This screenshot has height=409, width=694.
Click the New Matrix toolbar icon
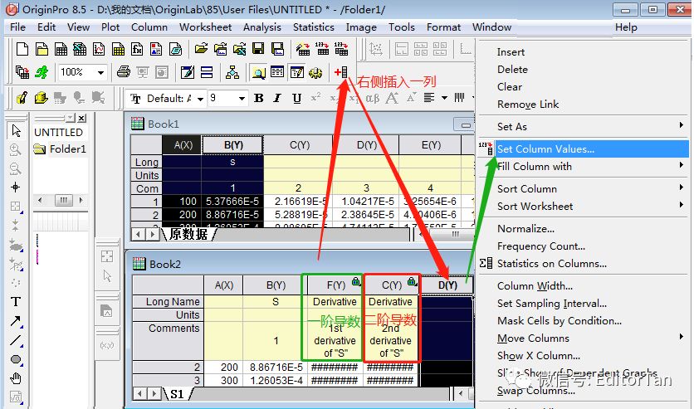pyautogui.click(x=118, y=49)
